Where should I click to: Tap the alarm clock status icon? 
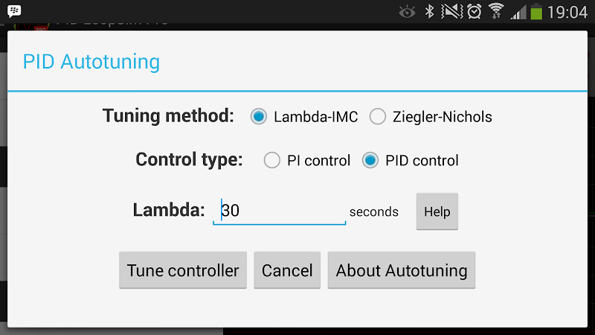(474, 11)
